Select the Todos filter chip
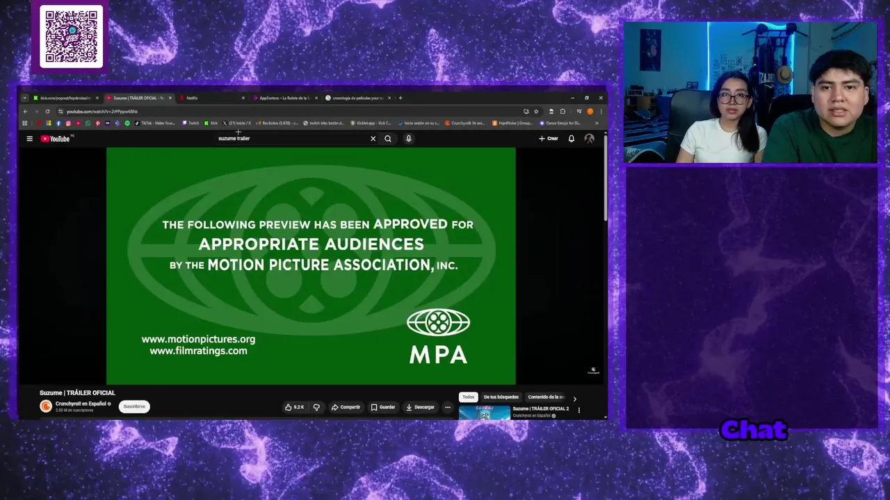Screen dimensions: 890x500 tap(468, 397)
